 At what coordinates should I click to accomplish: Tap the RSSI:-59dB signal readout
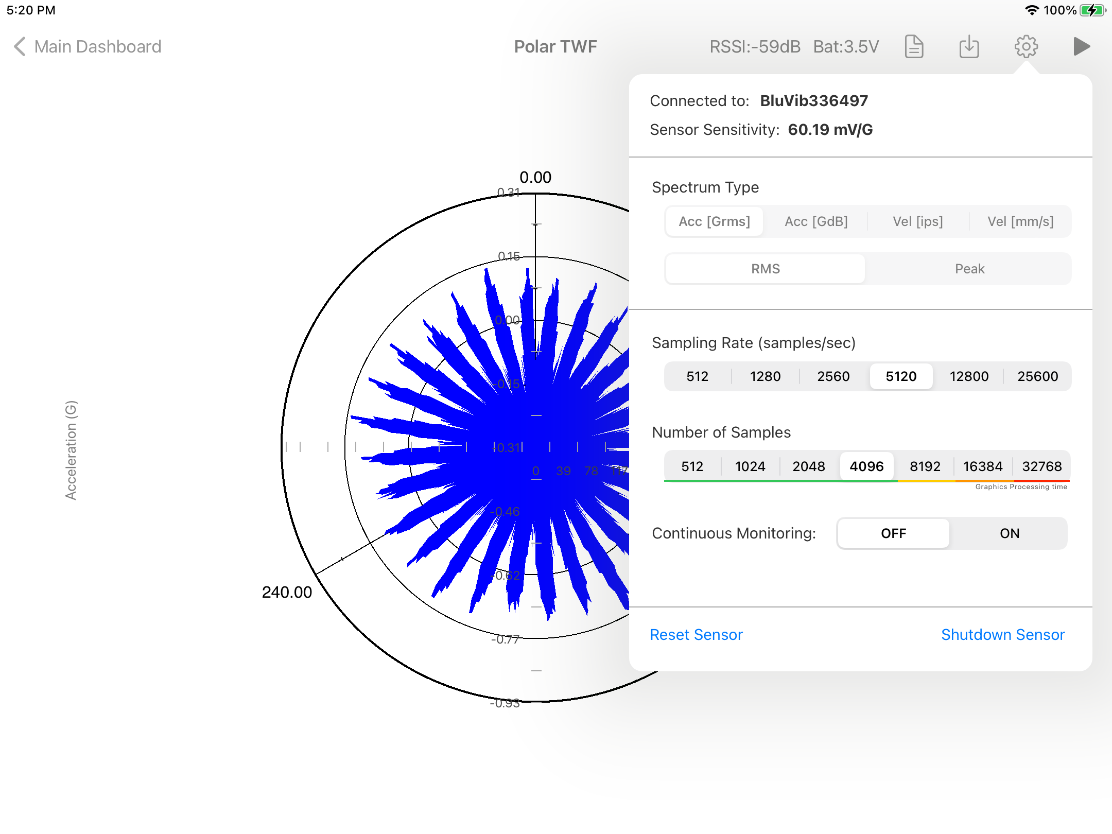[755, 47]
